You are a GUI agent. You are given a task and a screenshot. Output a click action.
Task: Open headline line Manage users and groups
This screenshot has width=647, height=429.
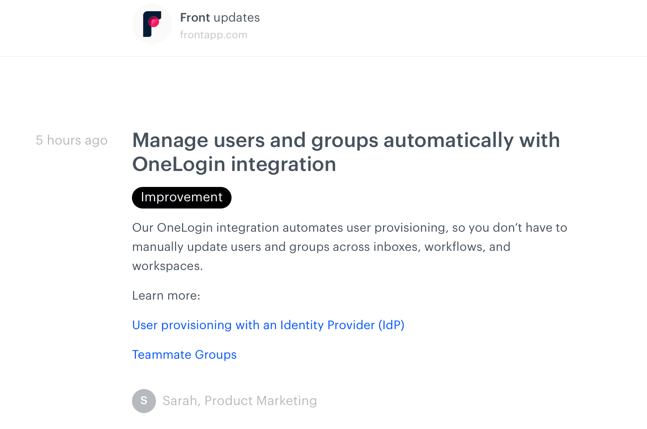[346, 141]
